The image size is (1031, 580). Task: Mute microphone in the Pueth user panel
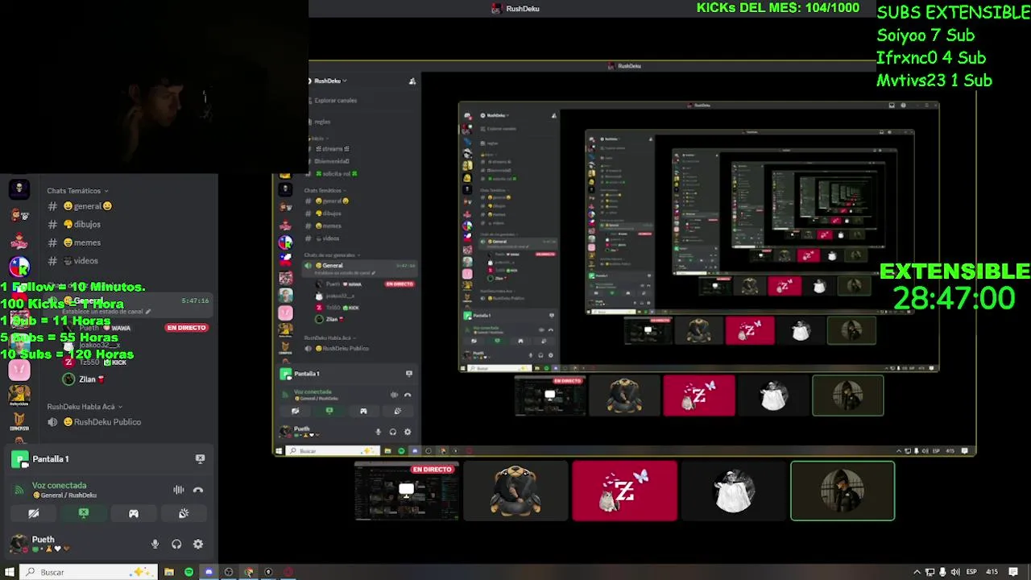tap(155, 545)
